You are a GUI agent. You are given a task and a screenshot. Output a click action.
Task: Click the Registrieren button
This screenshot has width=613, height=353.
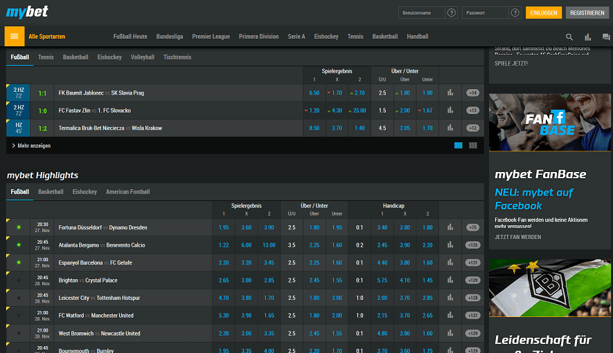(x=587, y=12)
